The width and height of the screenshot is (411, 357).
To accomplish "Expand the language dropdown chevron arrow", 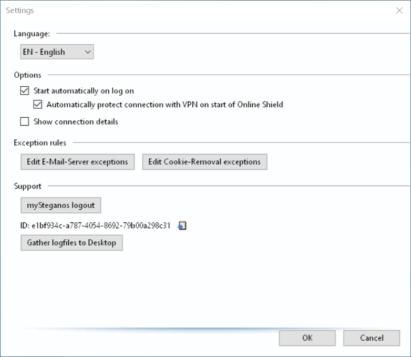I will tap(88, 52).
